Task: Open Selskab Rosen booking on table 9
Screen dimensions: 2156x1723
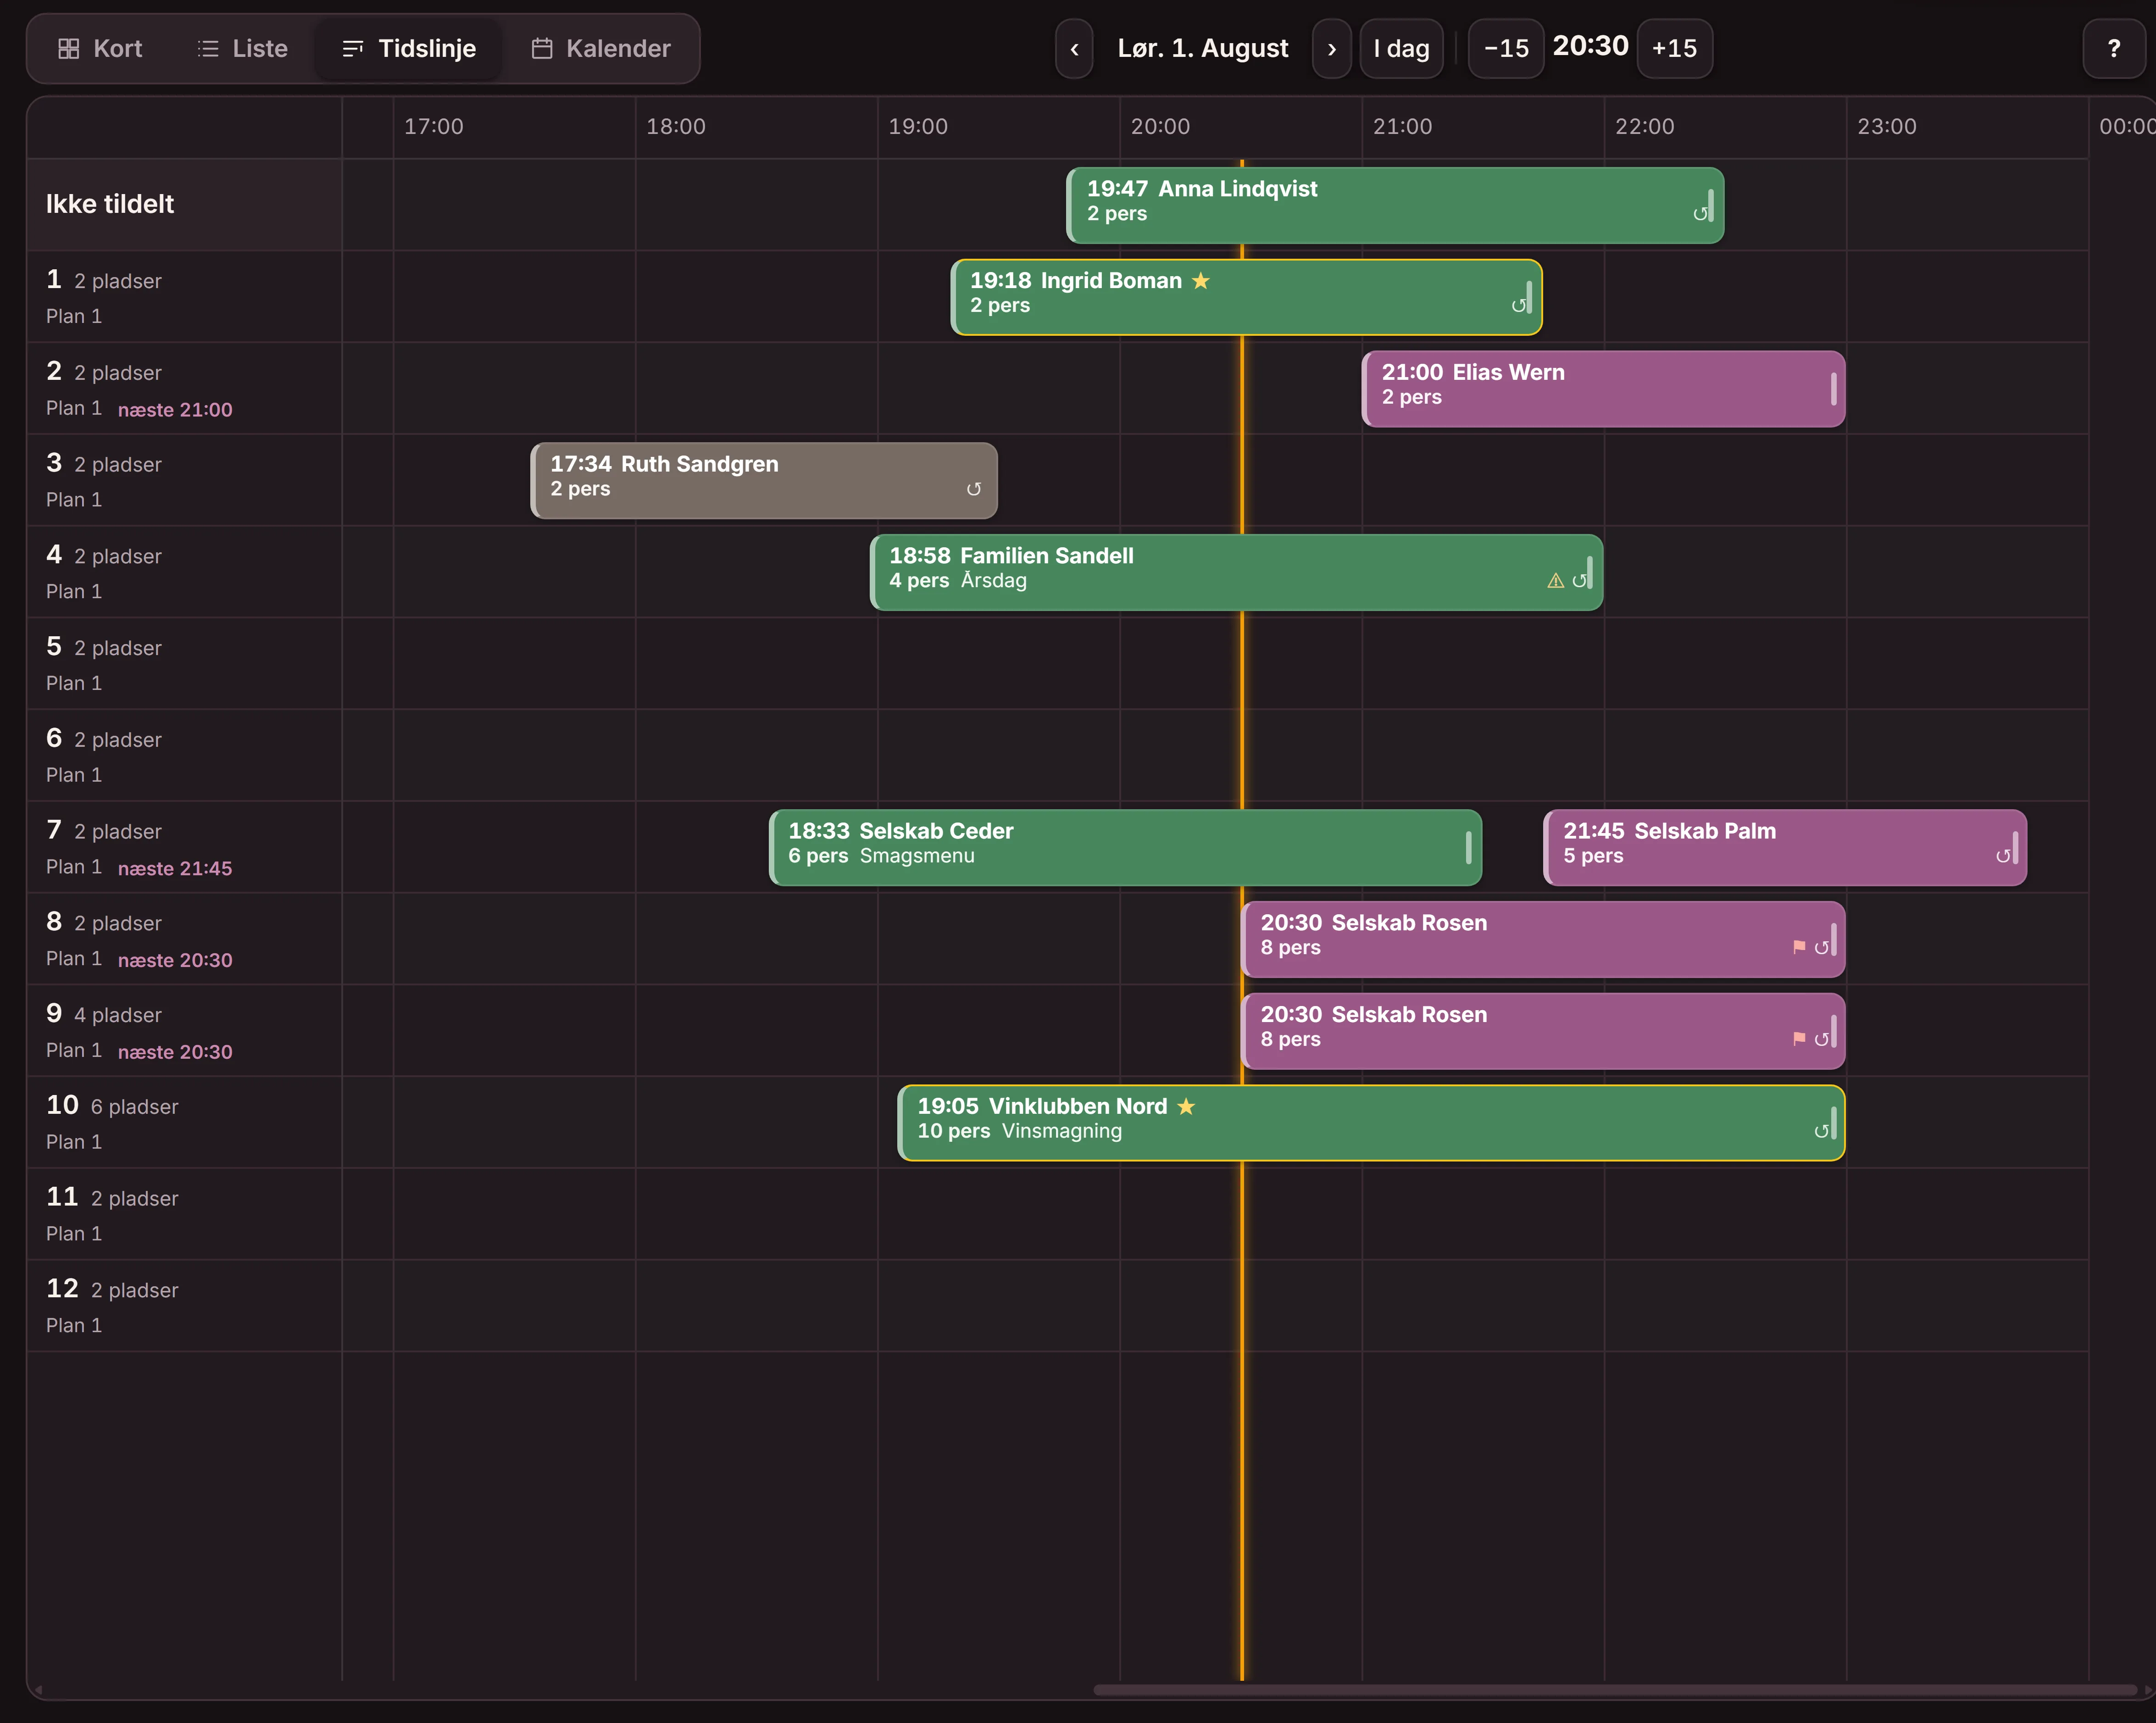Action: point(1543,1031)
